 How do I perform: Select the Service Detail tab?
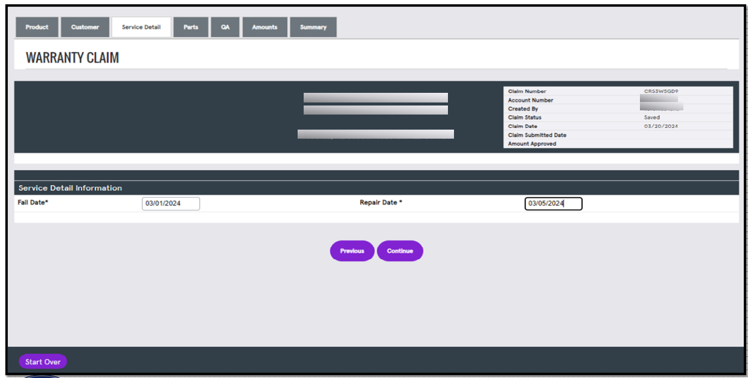141,27
